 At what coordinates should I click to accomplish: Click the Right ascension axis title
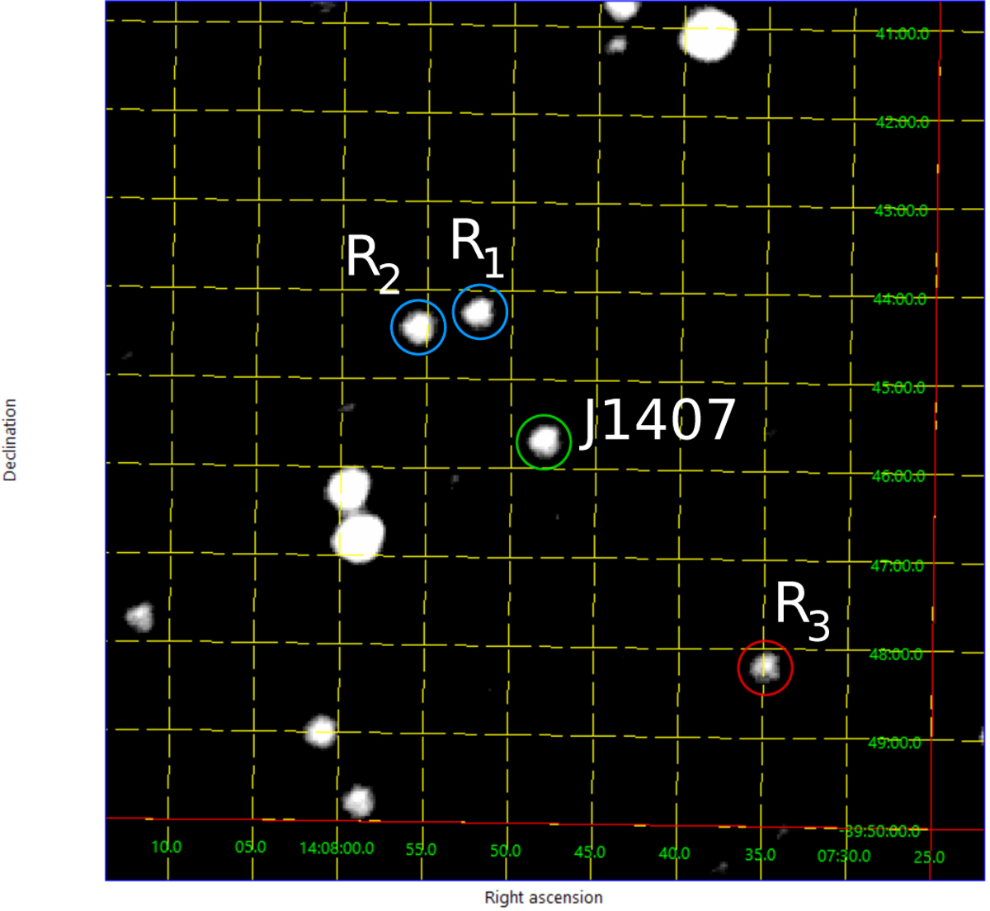point(543,898)
